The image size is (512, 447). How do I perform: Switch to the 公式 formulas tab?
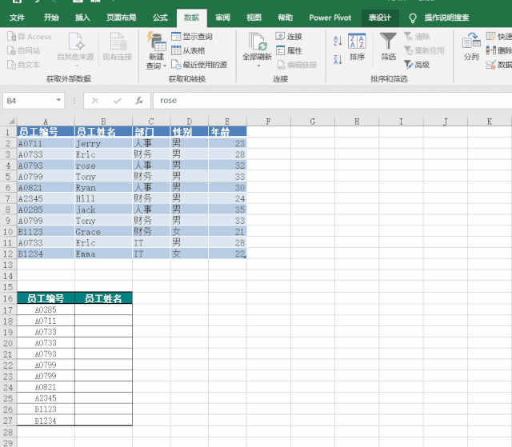point(160,18)
